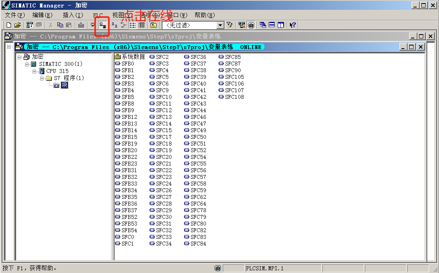The image size is (439, 273).
Task: Select SIMATIC 300(1) station in tree
Action: click(x=61, y=64)
